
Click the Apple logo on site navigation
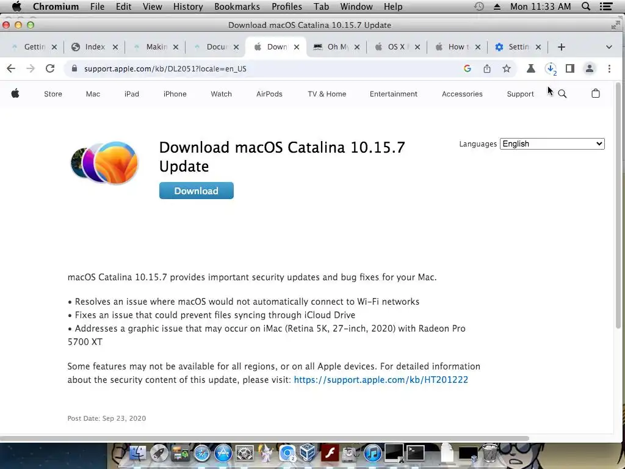coord(15,93)
